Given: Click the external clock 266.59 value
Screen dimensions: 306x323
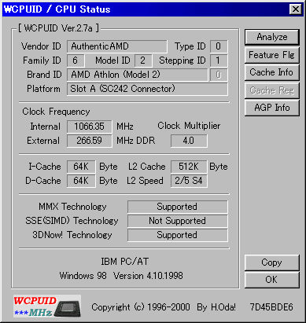Looking at the screenshot, I should (x=90, y=141).
